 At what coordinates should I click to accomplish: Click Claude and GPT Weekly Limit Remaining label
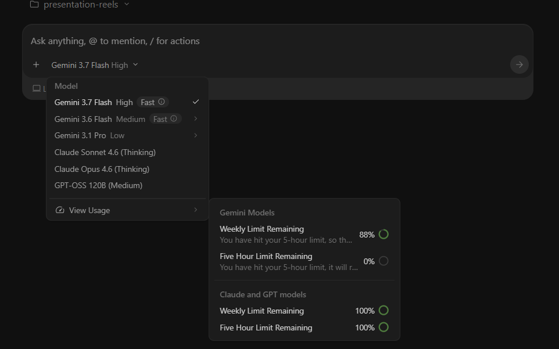coord(261,311)
